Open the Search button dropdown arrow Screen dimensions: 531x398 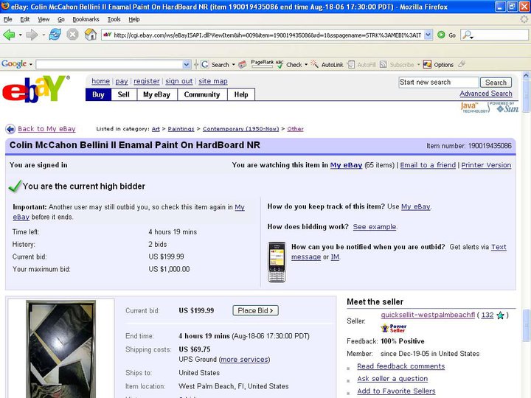tap(233, 64)
